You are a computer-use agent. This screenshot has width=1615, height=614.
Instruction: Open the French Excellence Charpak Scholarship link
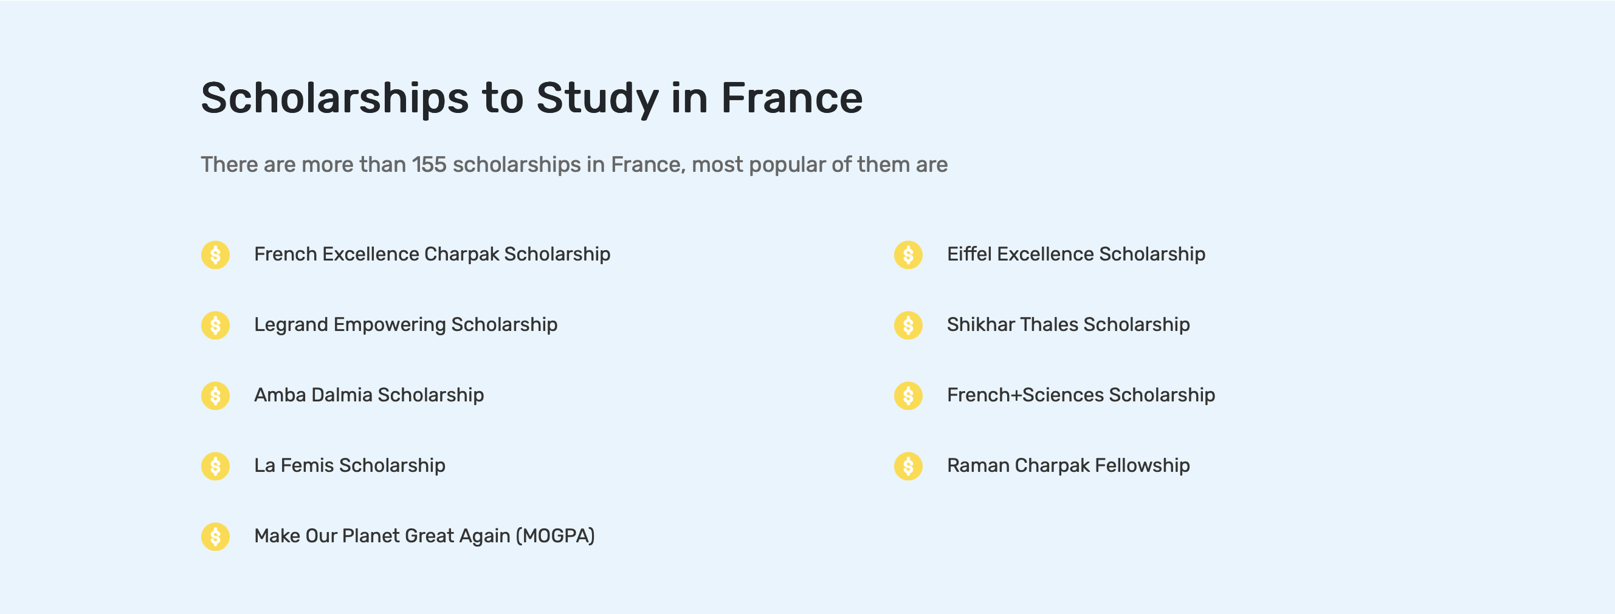(432, 254)
